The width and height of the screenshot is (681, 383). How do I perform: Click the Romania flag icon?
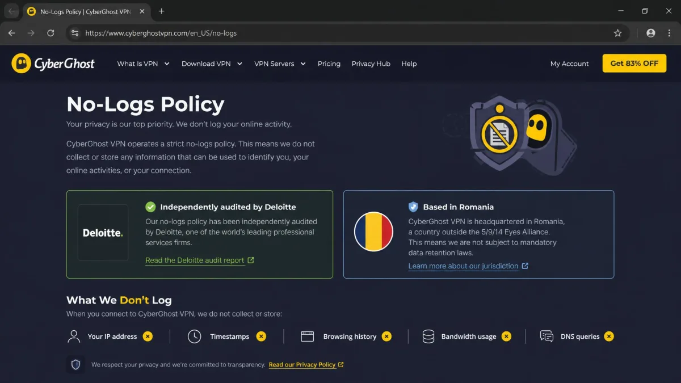tap(373, 232)
